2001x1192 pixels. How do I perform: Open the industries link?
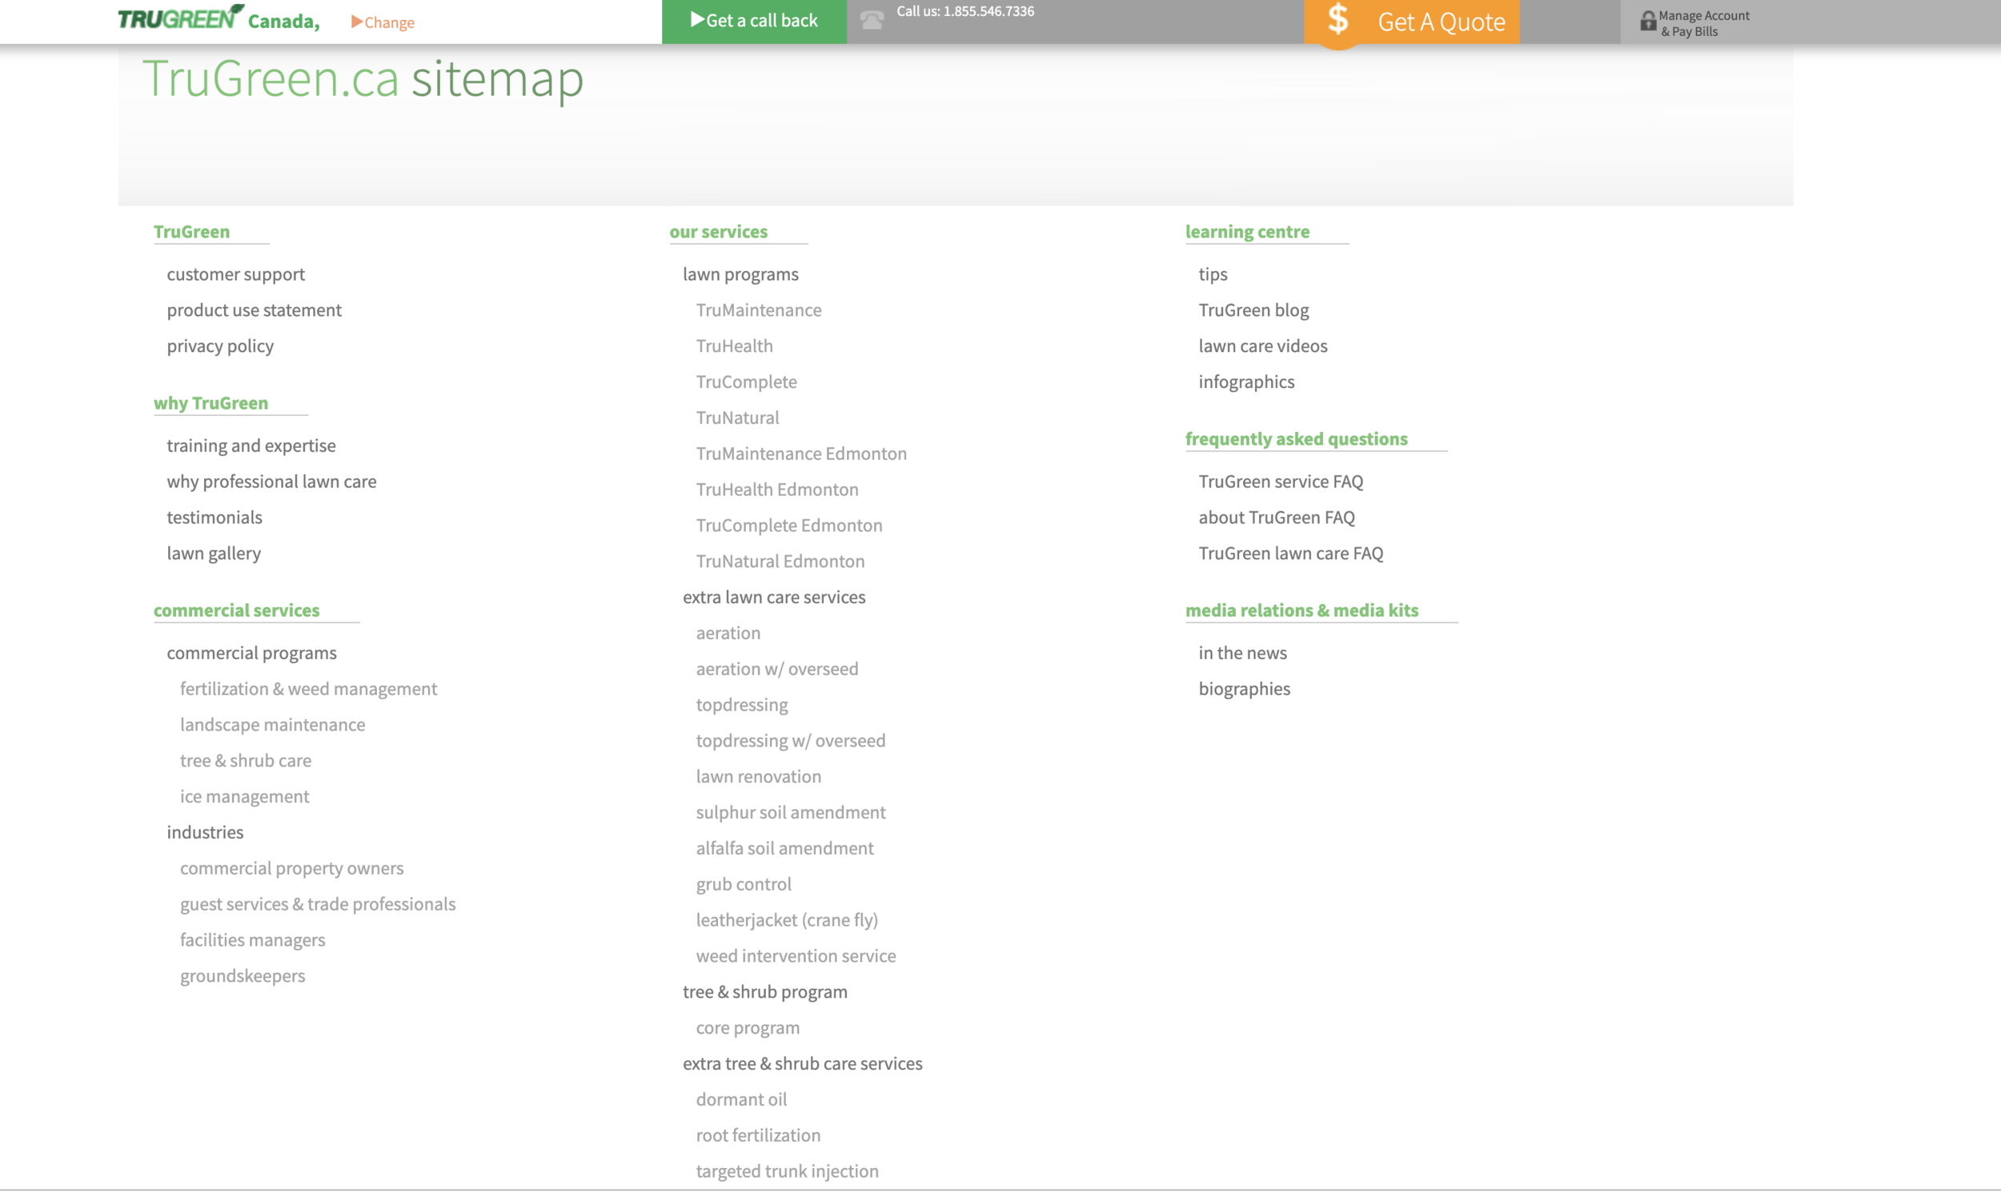(205, 832)
